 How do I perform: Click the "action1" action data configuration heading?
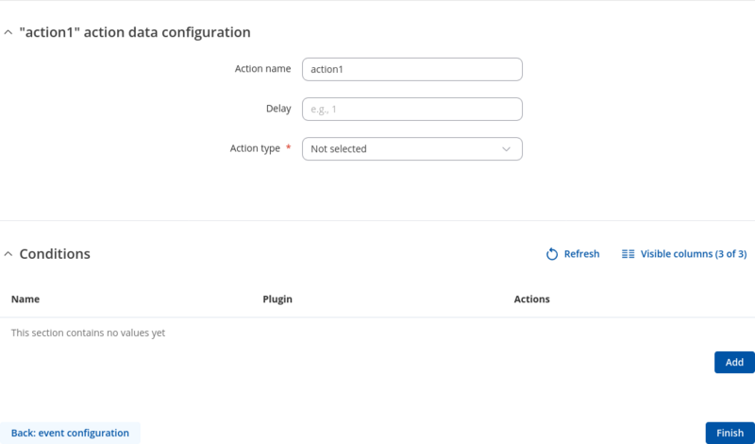135,32
